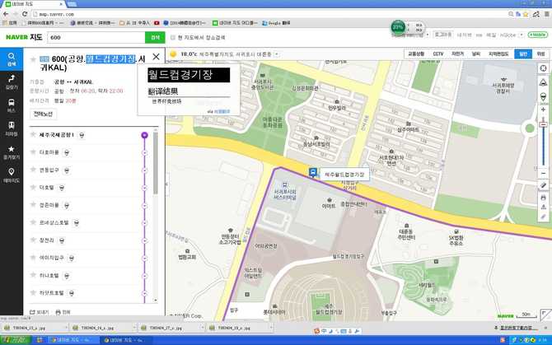Toggle favorite star for route 600
Image resolution: width=552 pixels, height=345 pixels.
tap(33, 59)
